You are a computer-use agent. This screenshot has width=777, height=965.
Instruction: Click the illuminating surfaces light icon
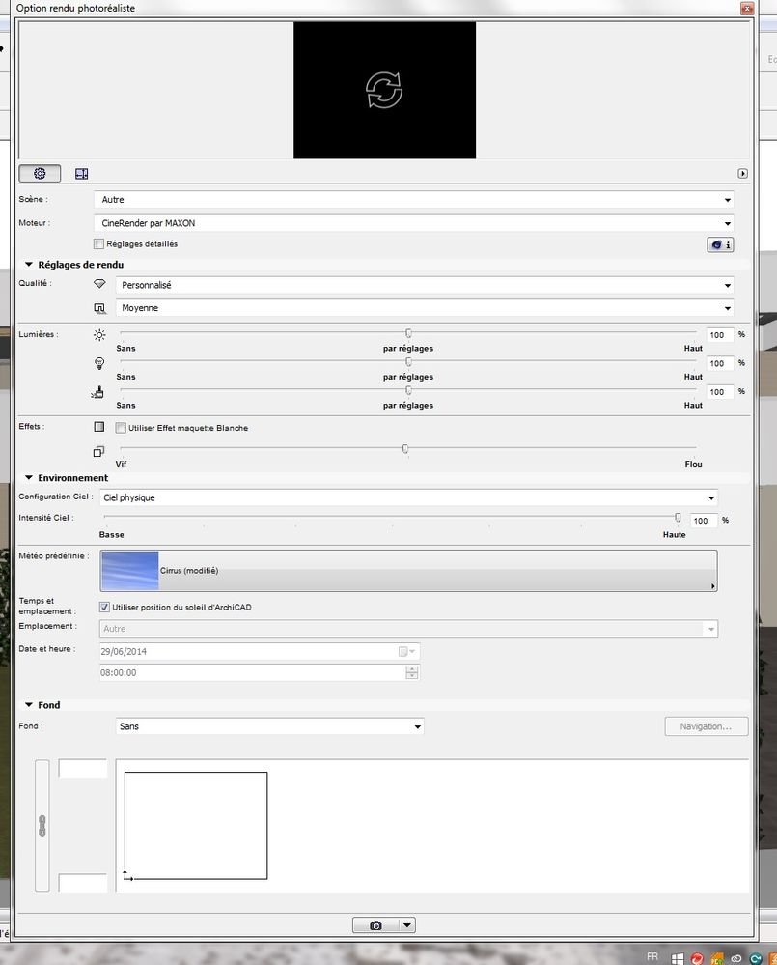(97, 392)
